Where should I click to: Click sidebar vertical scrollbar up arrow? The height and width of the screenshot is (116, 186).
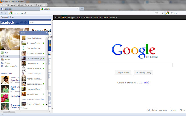(x=52, y=21)
